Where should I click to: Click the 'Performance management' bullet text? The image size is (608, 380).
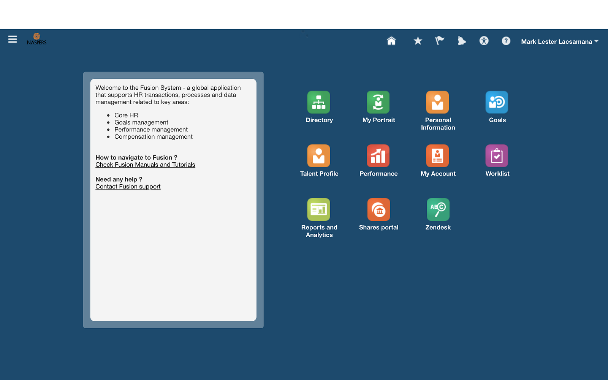coord(151,130)
